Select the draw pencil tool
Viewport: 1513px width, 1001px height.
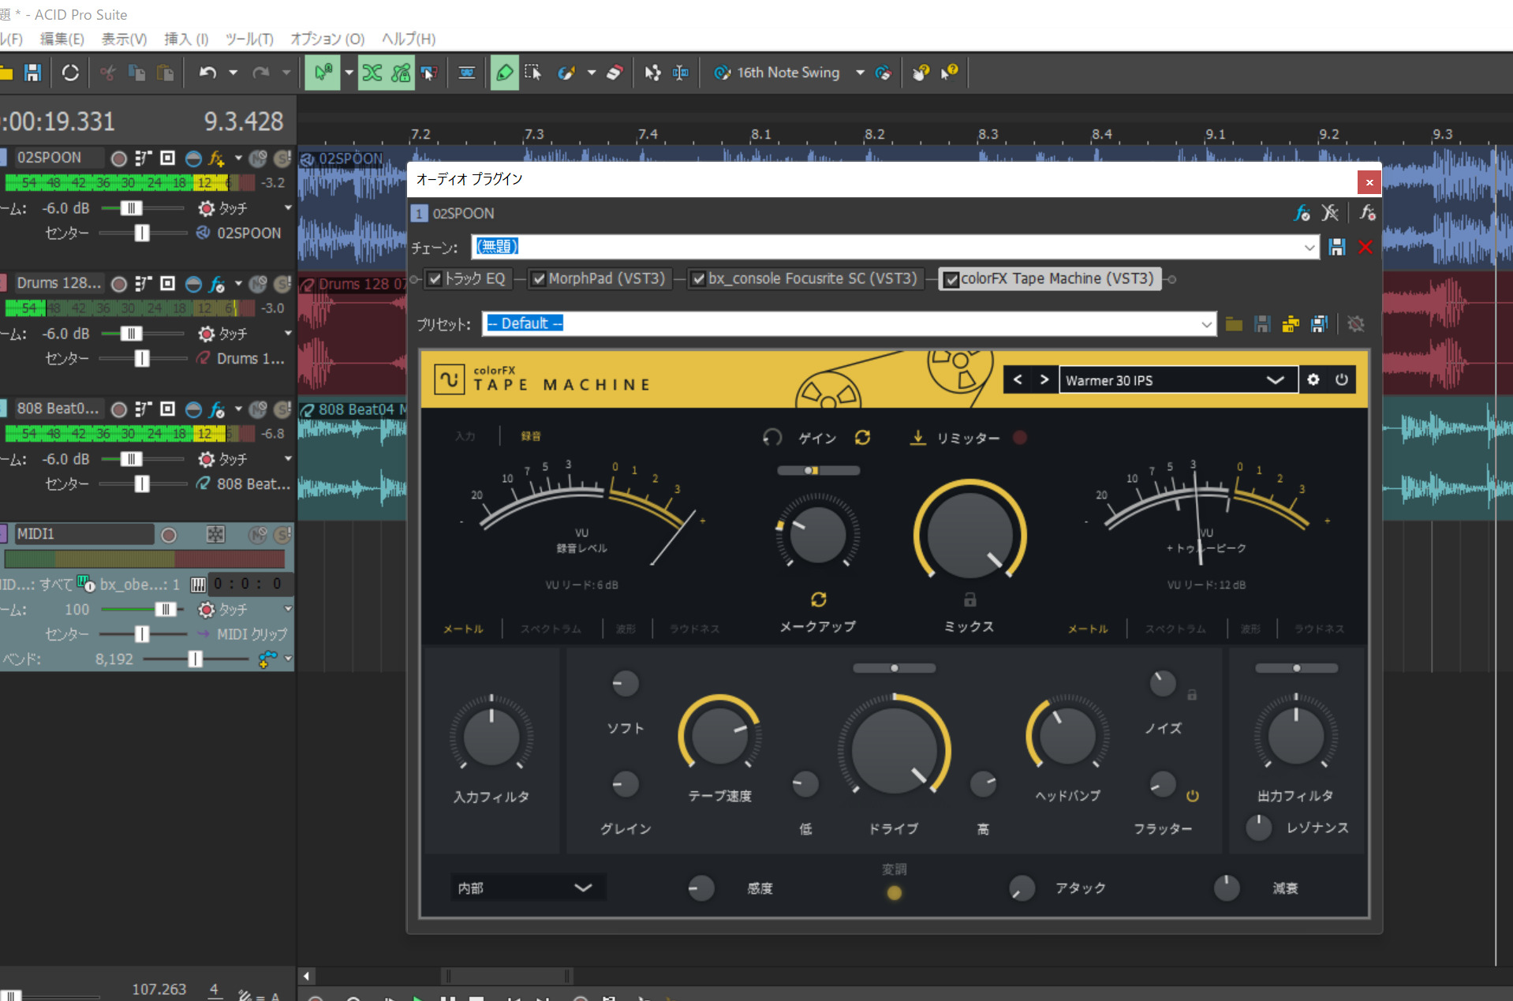pyautogui.click(x=504, y=73)
